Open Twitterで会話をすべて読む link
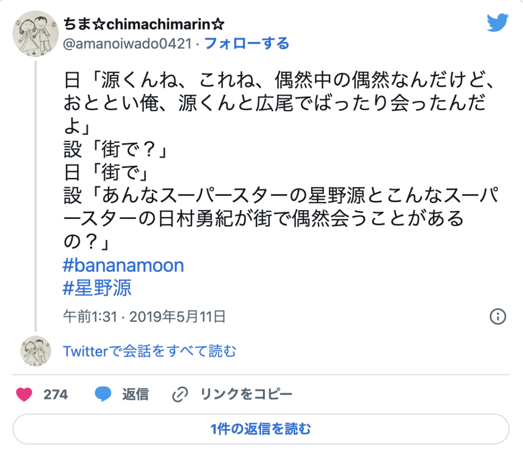Image resolution: width=523 pixels, height=455 pixels. [150, 351]
